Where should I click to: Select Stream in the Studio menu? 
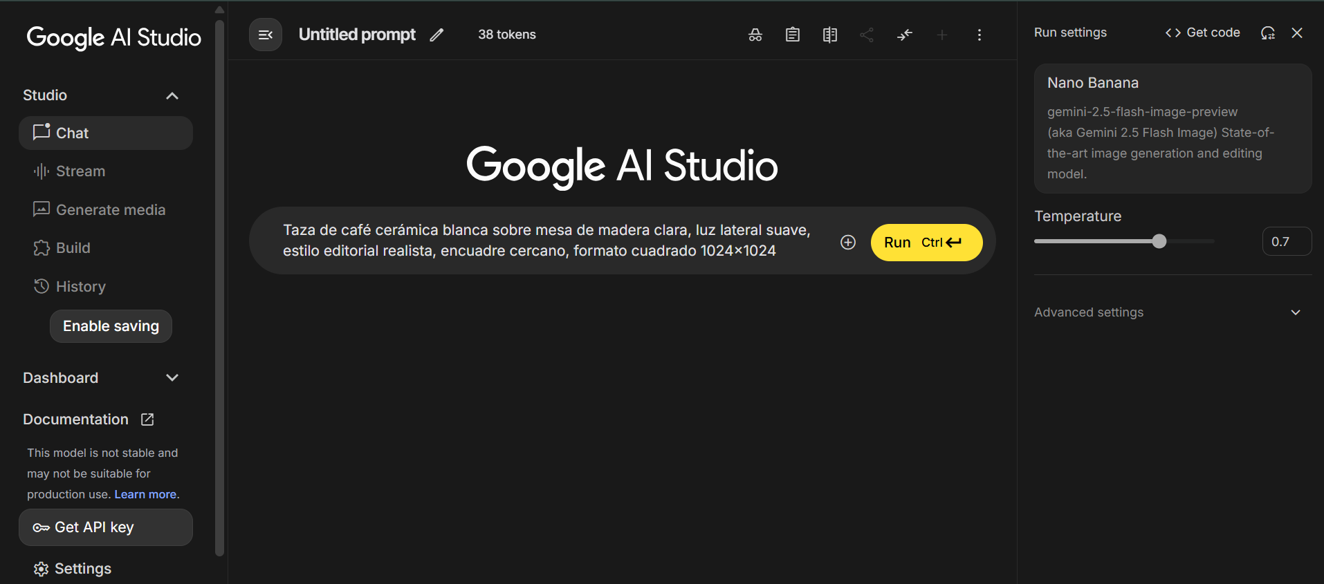coord(69,171)
